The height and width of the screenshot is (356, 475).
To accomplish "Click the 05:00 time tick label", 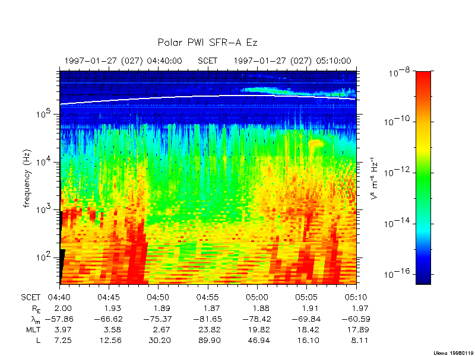I will (256, 297).
